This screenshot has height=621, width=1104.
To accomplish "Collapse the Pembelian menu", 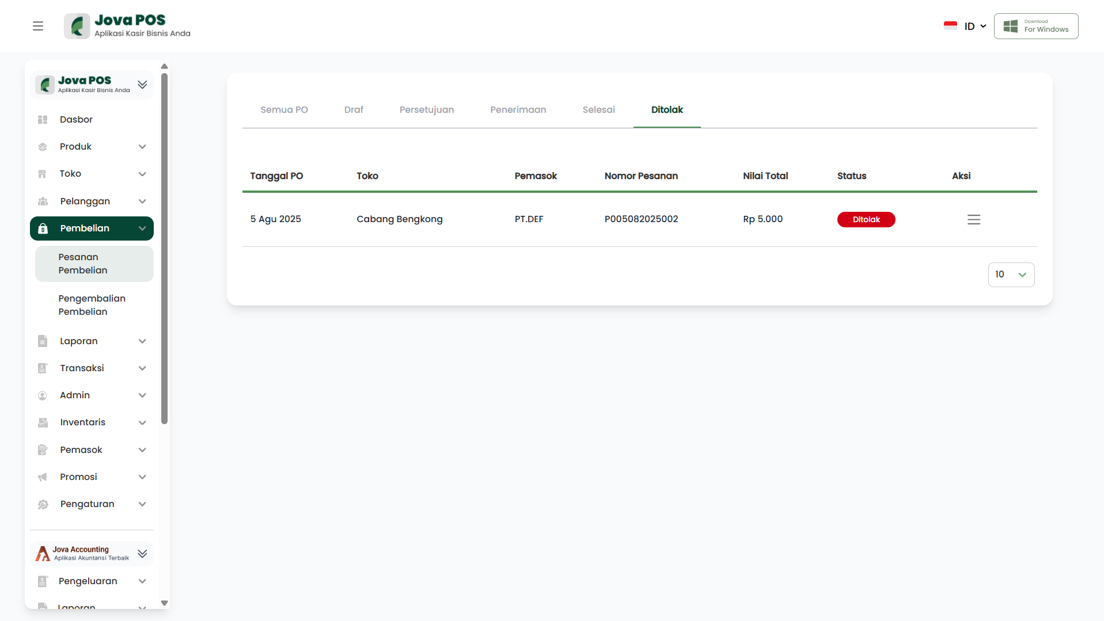I will click(x=142, y=228).
